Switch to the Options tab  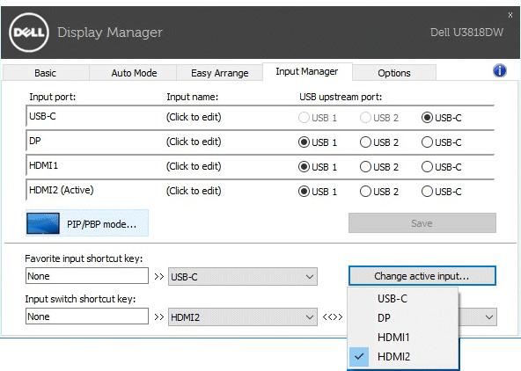394,73
